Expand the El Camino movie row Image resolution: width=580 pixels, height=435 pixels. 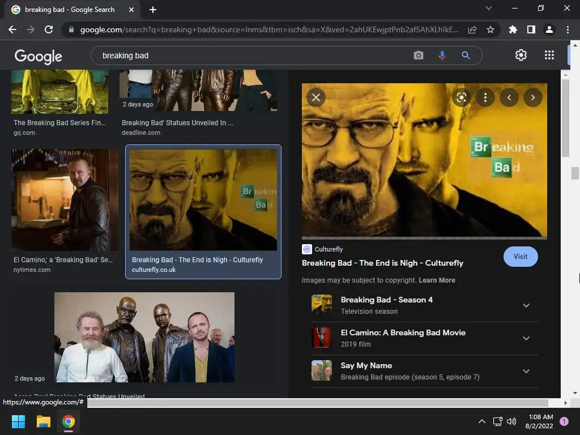click(424, 339)
